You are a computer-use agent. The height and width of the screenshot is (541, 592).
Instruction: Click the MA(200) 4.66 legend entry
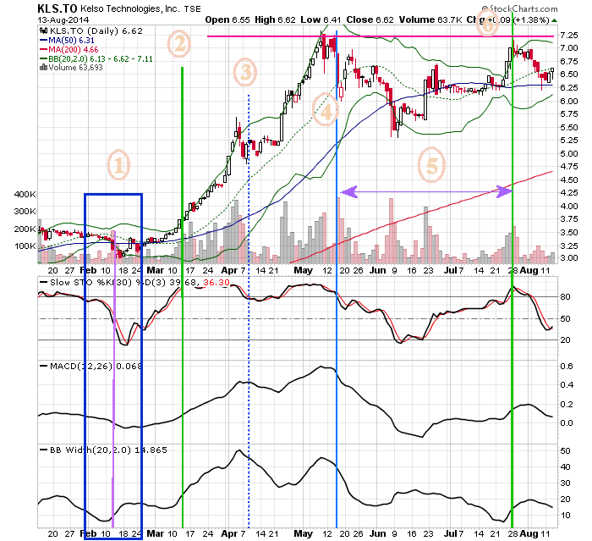point(74,49)
